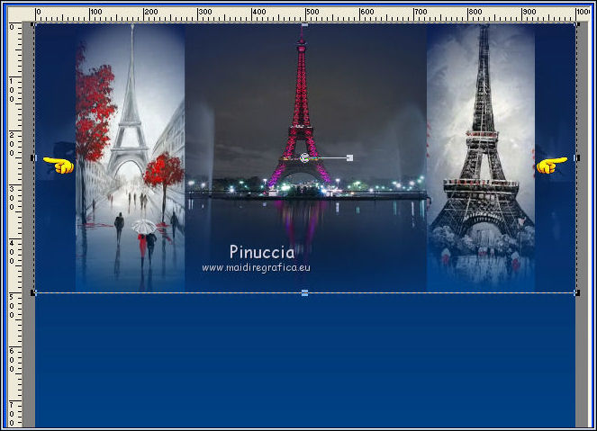This screenshot has height=431, width=597.
Task: Select the bottom-center selection handle
Action: [304, 292]
